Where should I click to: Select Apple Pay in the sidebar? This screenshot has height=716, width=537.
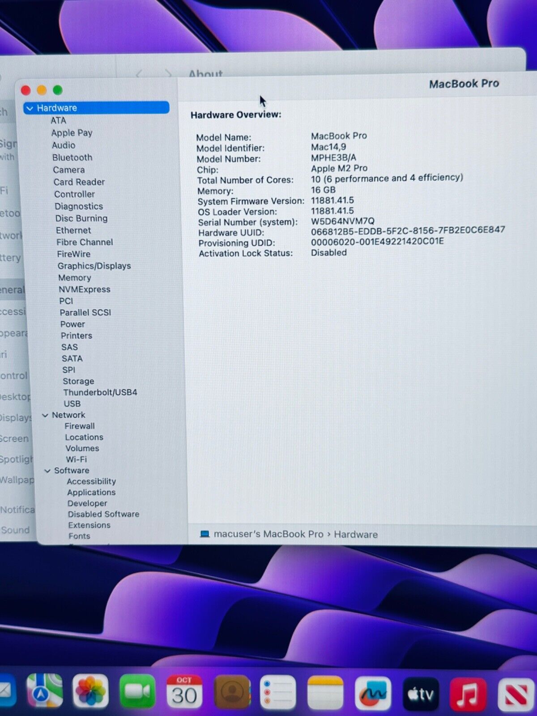click(72, 133)
